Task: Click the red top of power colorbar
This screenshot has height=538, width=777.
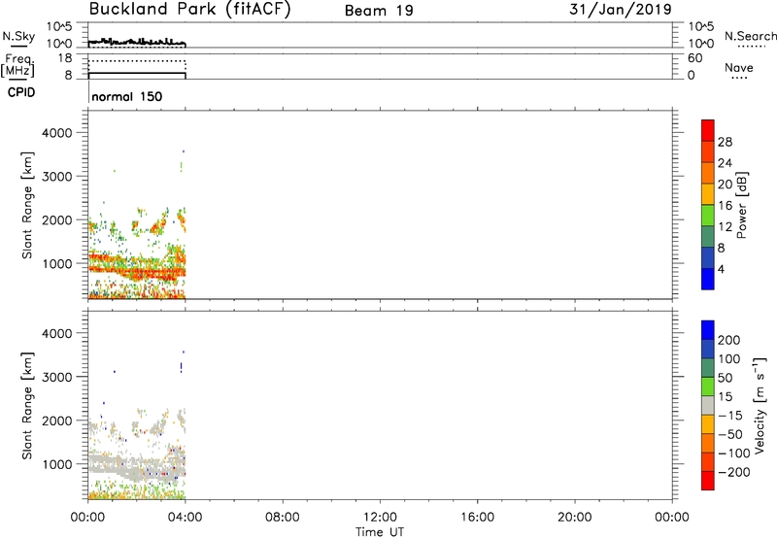Action: pyautogui.click(x=708, y=130)
